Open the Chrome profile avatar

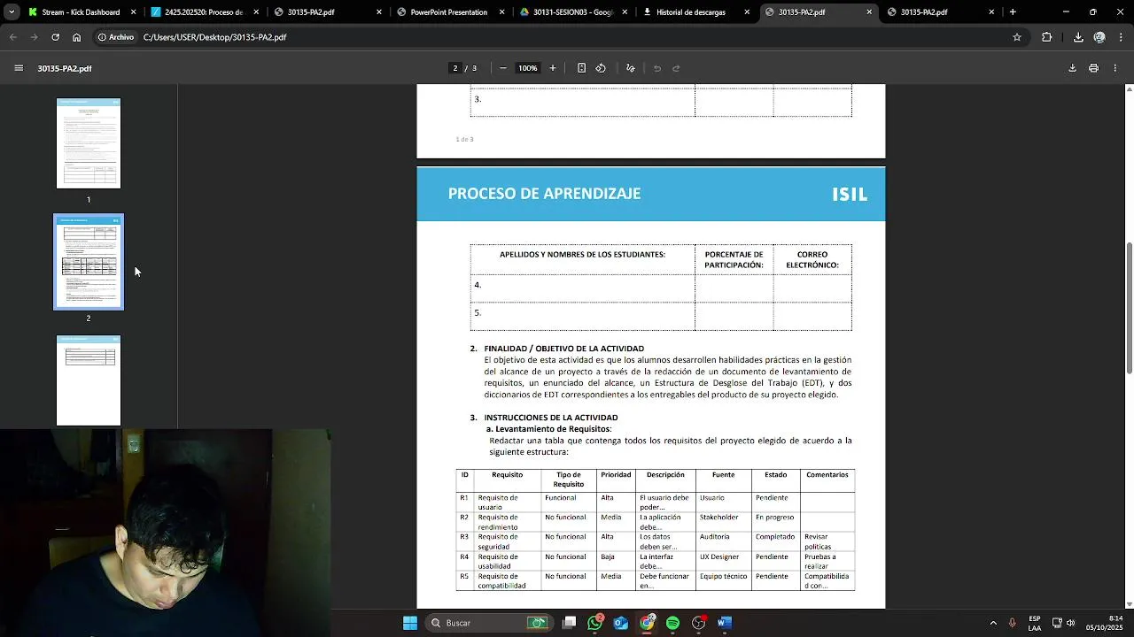point(1099,37)
